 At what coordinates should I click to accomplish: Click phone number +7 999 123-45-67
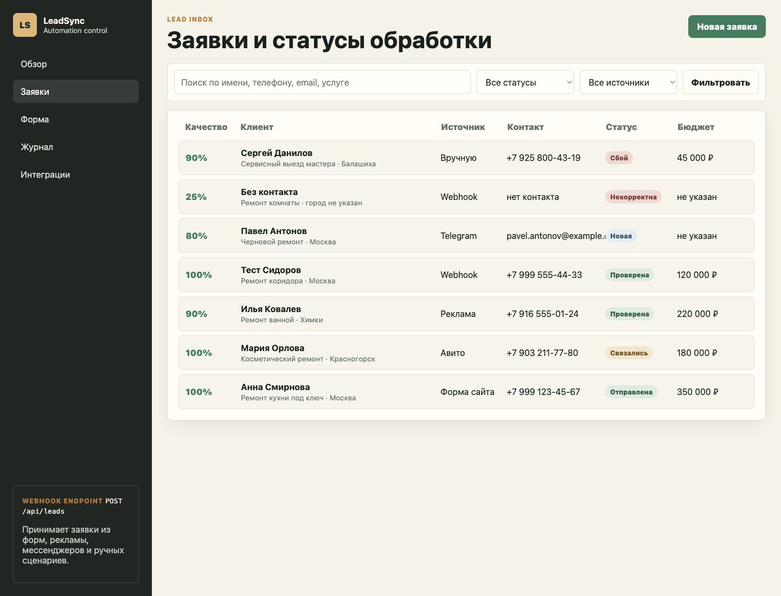[543, 392]
